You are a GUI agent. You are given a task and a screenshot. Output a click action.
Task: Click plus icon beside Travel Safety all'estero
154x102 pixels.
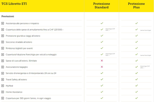[x=3, y=79]
